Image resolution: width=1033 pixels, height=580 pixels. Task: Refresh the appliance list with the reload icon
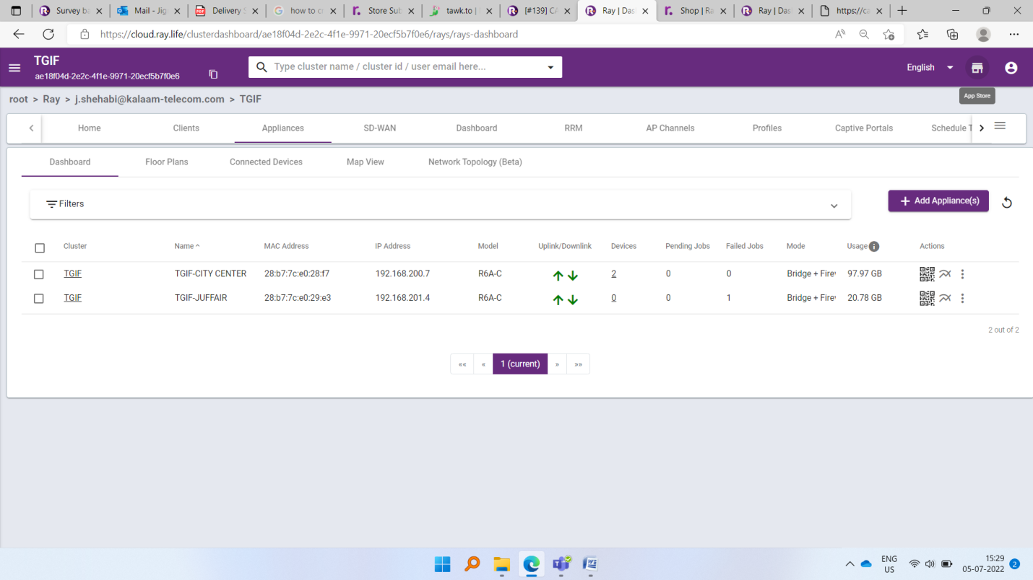click(x=1007, y=203)
